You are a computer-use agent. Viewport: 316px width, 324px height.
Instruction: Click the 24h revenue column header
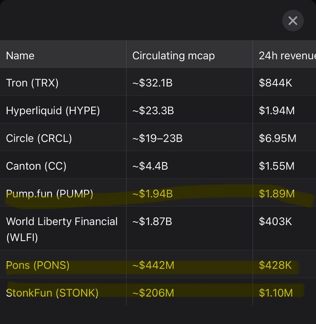284,54
